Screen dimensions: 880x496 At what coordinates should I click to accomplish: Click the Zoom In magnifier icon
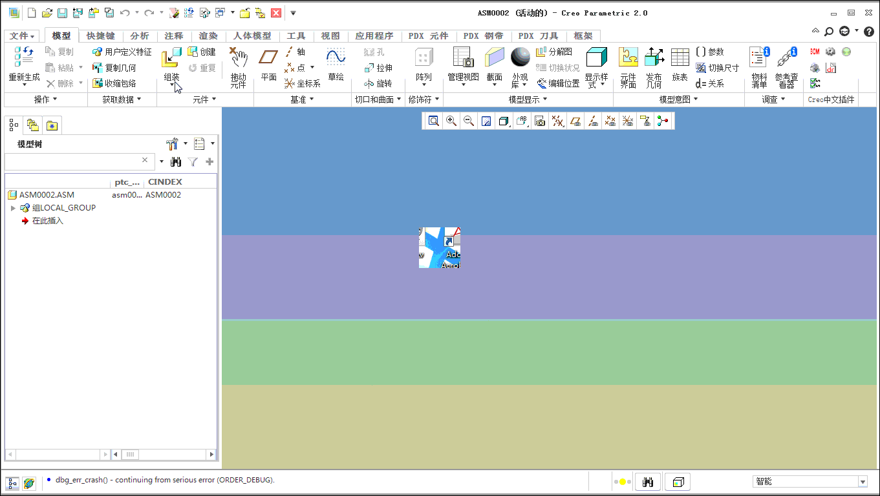coord(451,121)
